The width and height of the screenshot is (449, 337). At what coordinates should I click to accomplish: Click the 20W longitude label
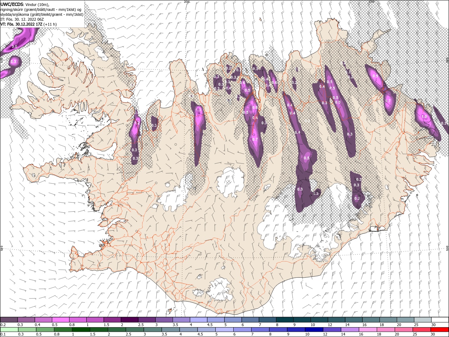point(187,2)
